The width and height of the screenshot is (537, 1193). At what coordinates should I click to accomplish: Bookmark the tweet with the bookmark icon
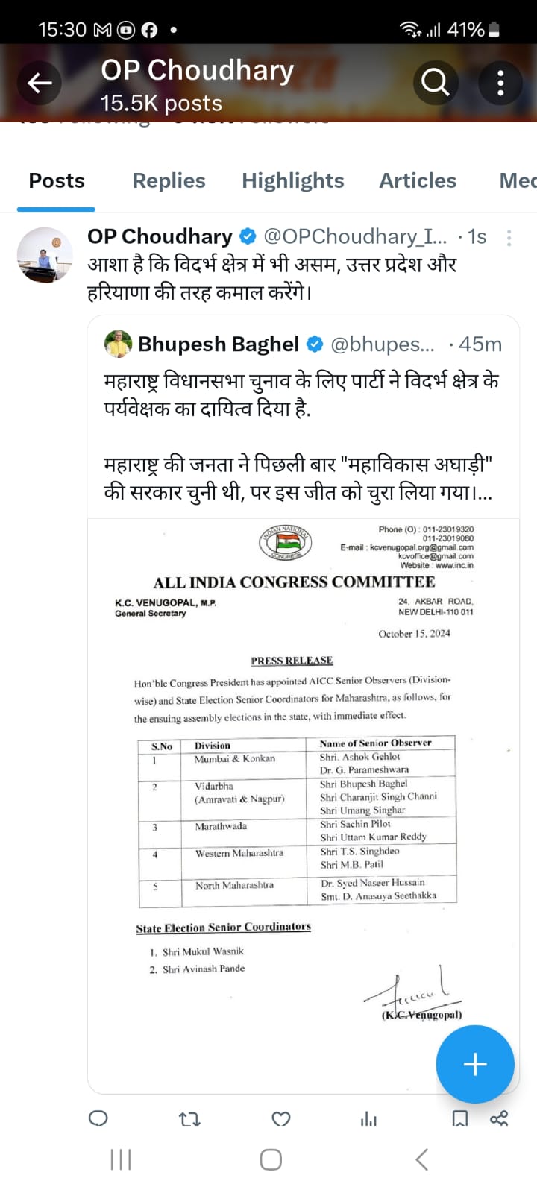pyautogui.click(x=460, y=1118)
